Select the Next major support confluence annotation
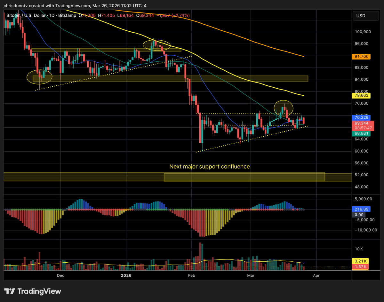384x302 pixels. tap(210, 167)
